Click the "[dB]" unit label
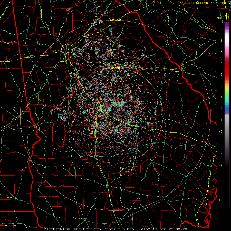 (219, 18)
